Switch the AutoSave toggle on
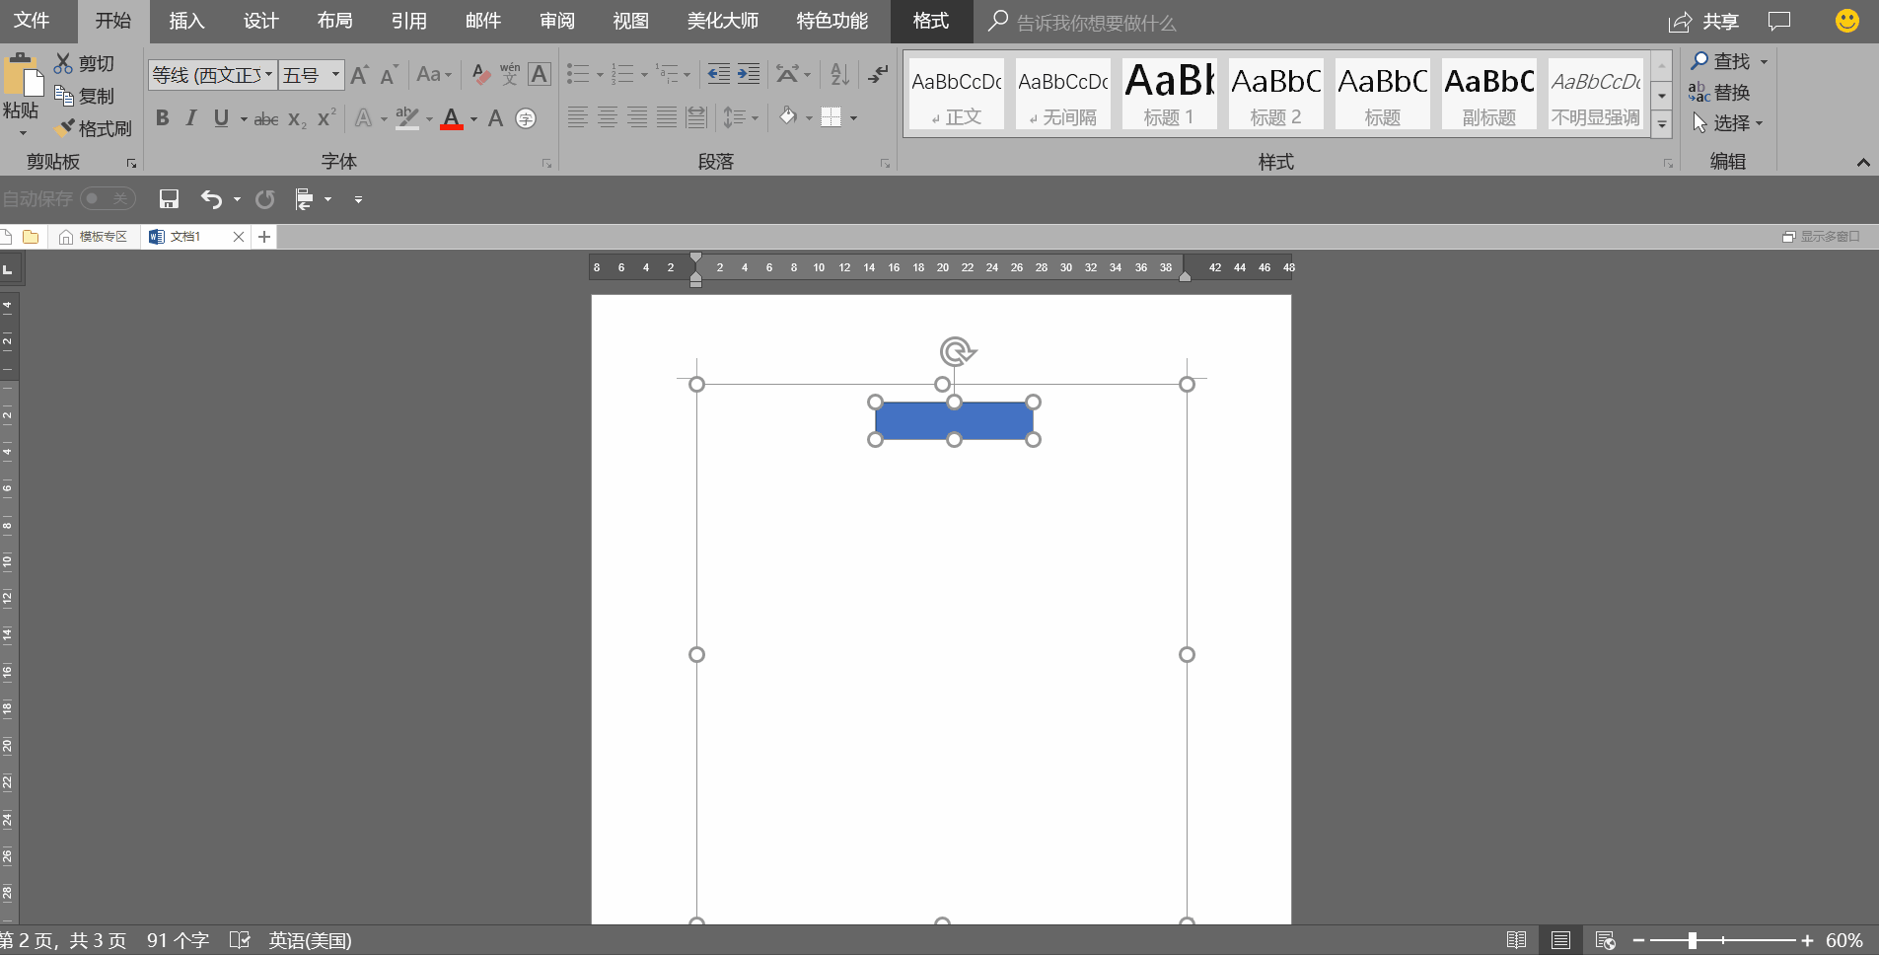This screenshot has height=955, width=1879. (x=107, y=198)
